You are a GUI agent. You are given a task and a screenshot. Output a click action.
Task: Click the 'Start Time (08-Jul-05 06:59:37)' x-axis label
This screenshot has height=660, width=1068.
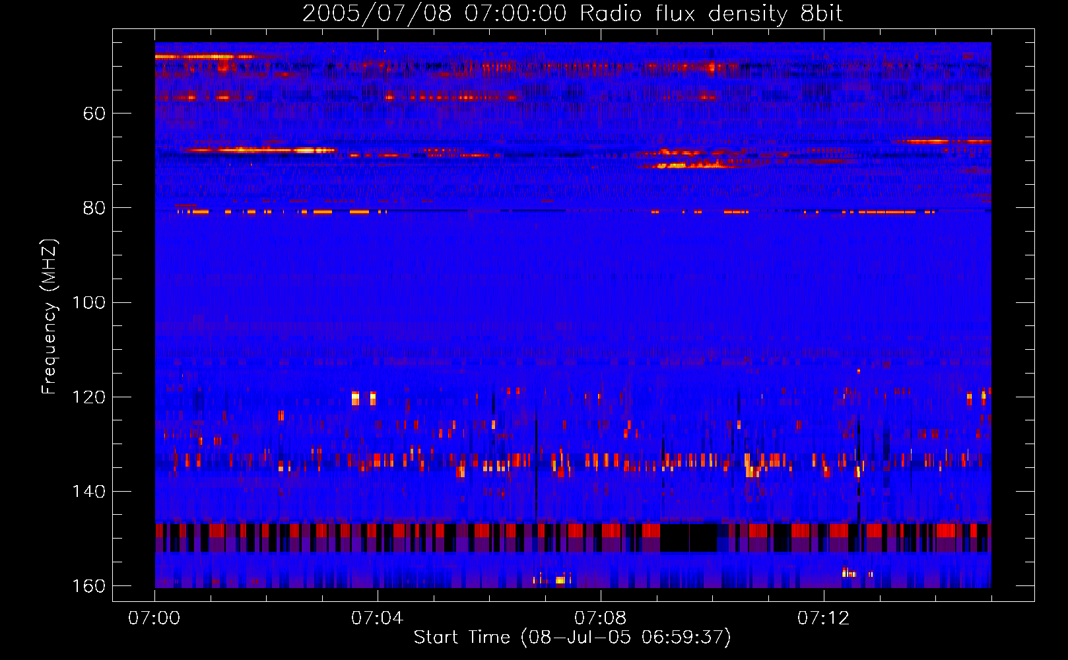tap(572, 638)
